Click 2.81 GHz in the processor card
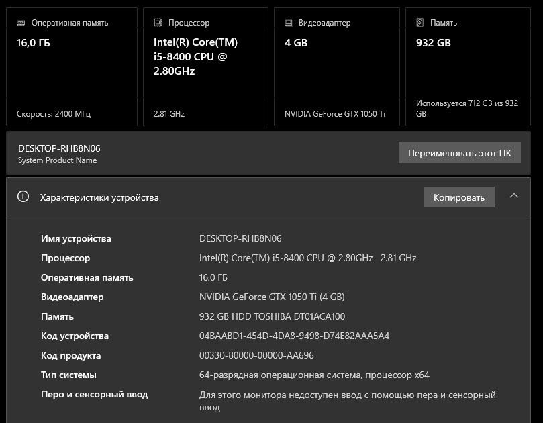Screen dimensions: 543x423 169,114
